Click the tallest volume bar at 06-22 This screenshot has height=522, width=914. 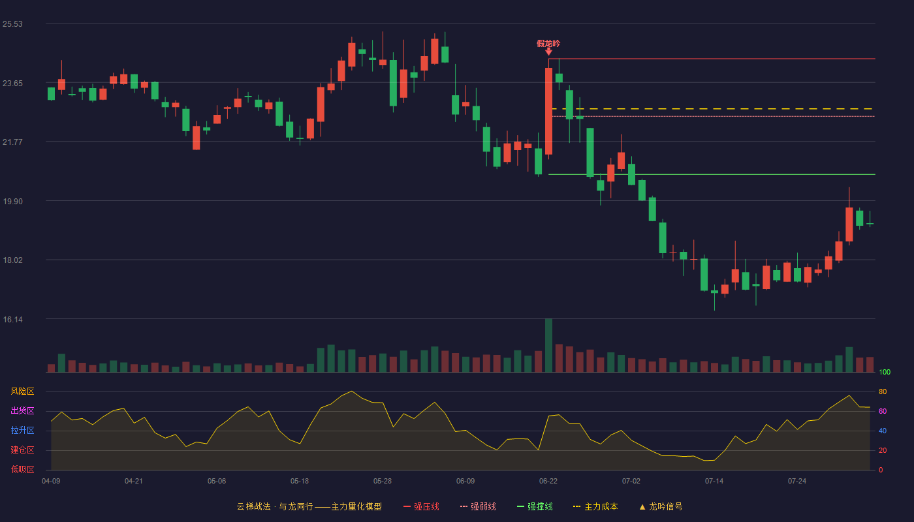(548, 345)
